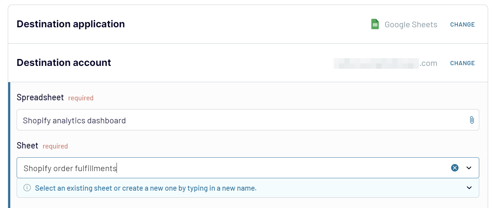Click the blurred destination account email
This screenshot has width=492, height=208.
(385, 63)
